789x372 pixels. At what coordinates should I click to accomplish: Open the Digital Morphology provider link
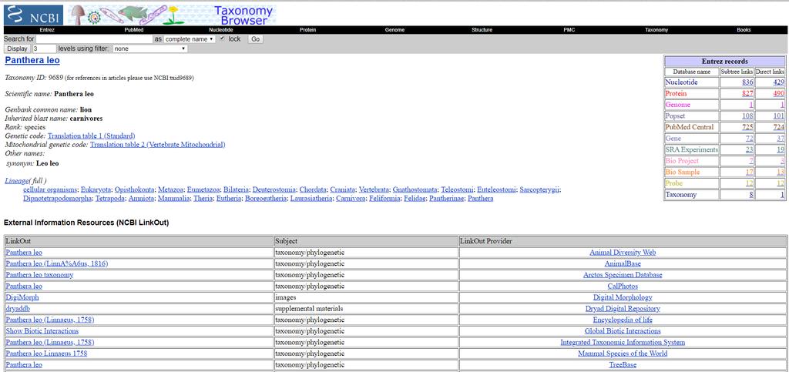tap(623, 297)
